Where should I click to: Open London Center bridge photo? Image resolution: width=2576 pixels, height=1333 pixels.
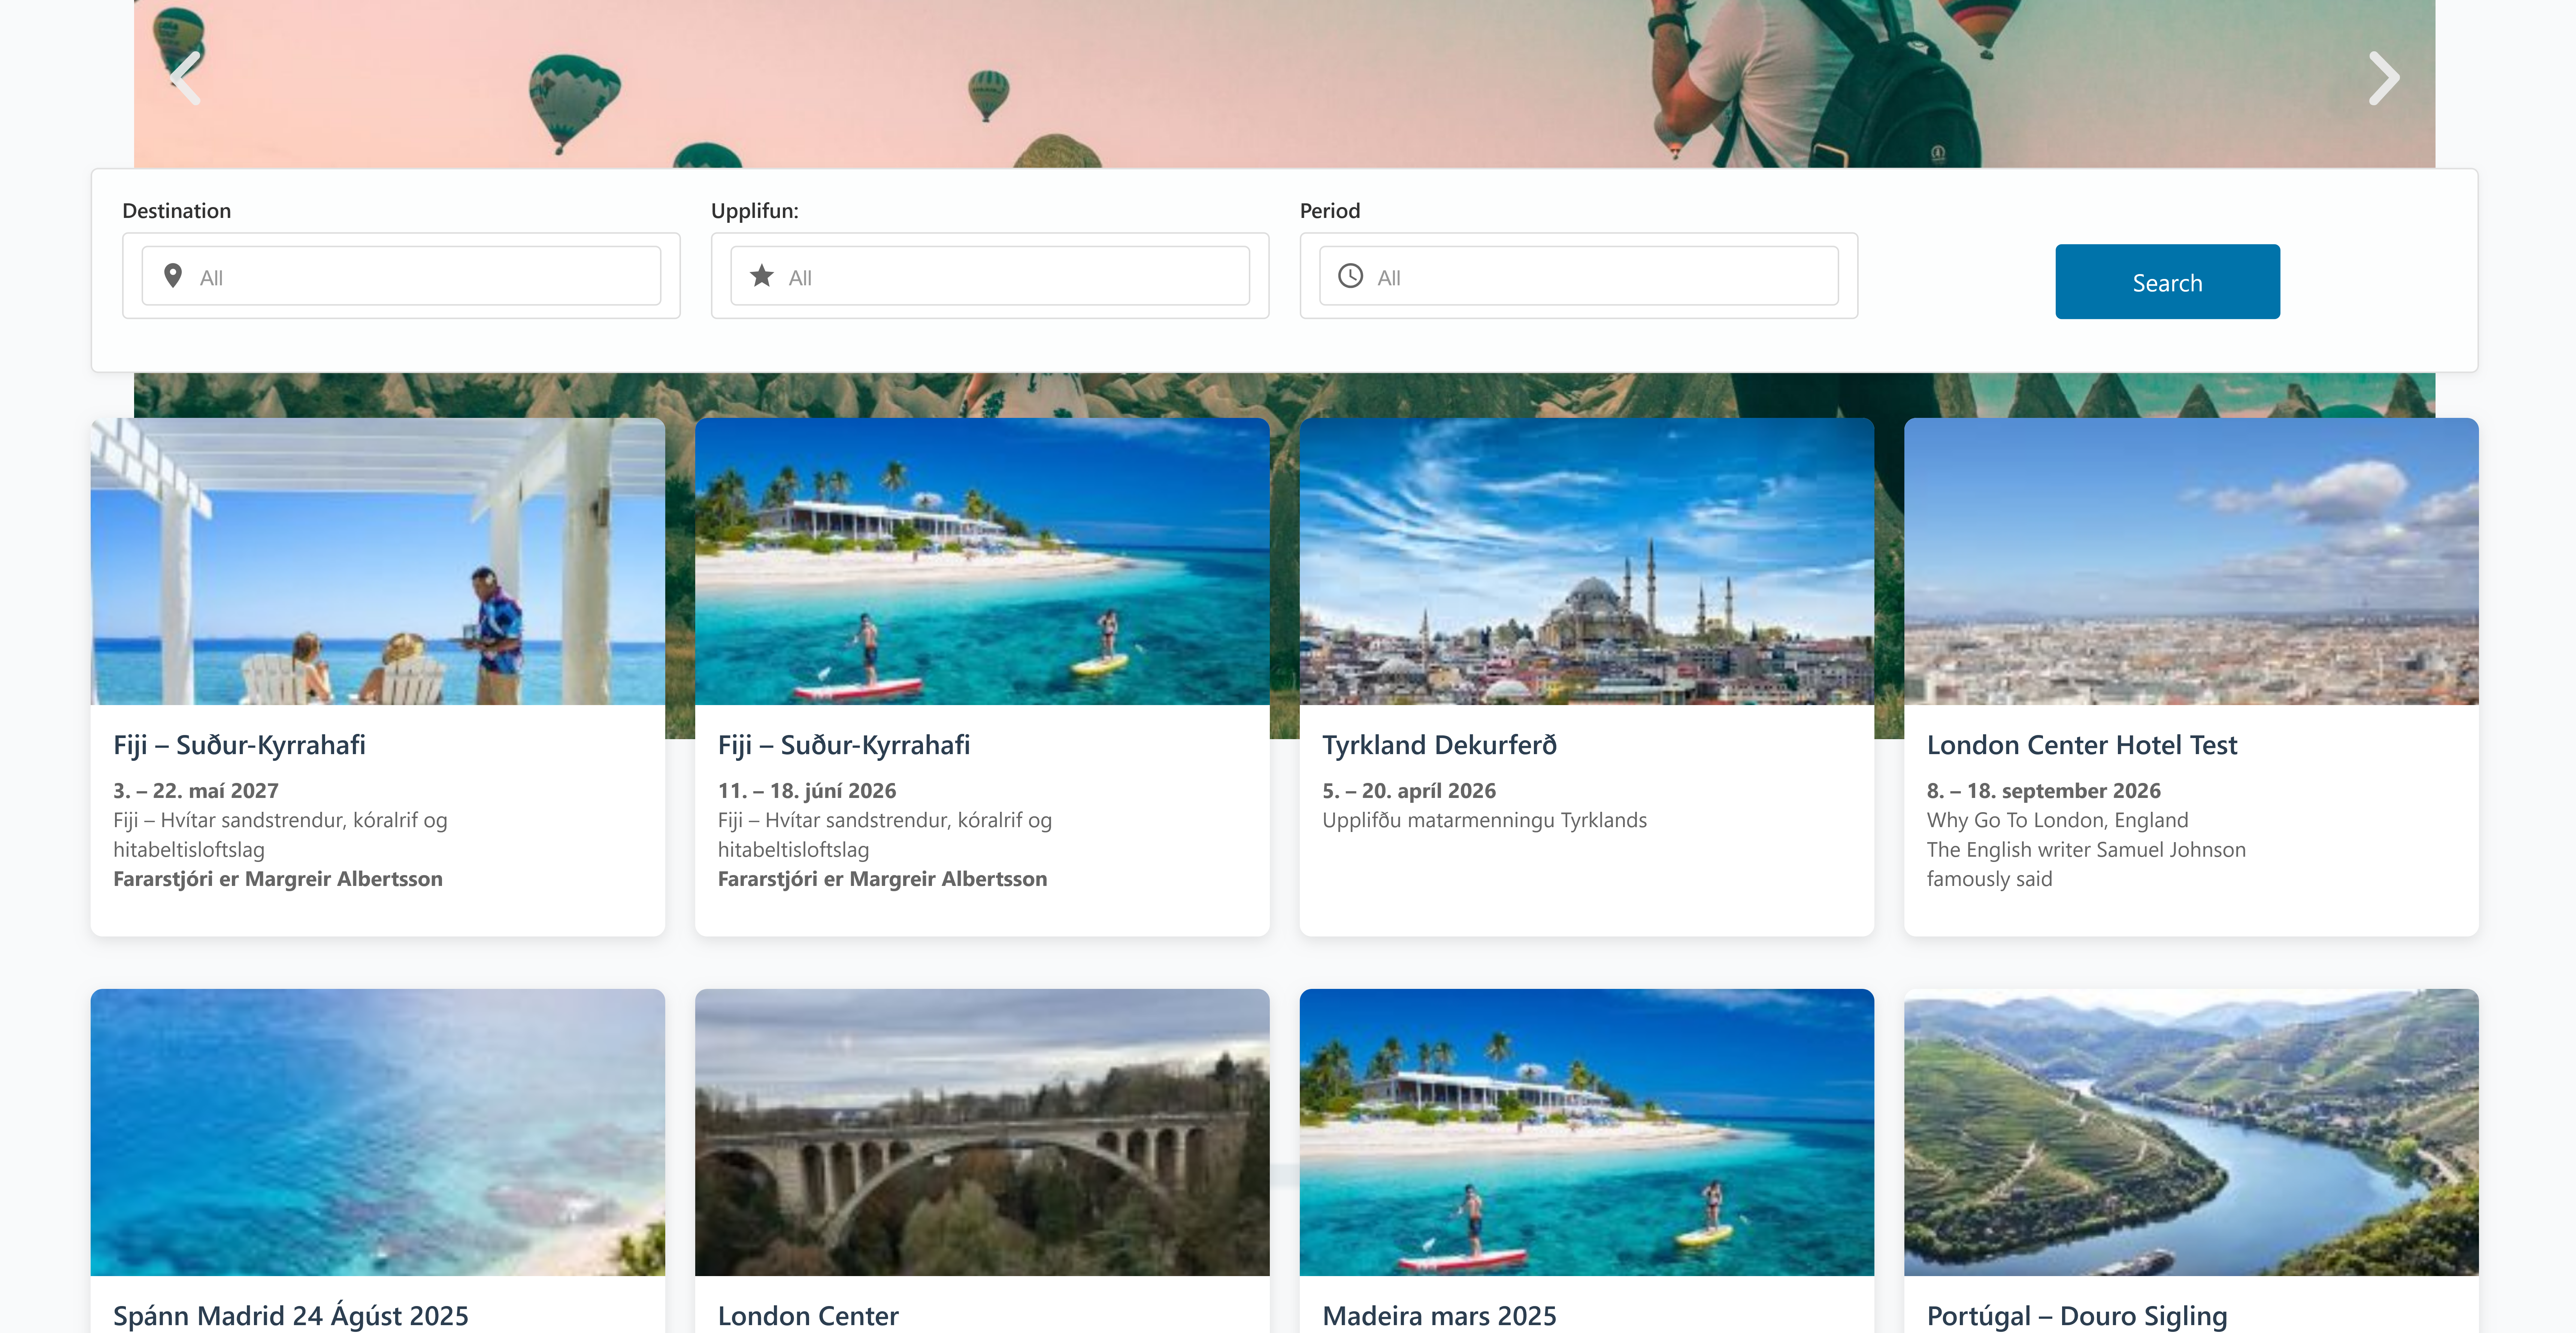(982, 1132)
